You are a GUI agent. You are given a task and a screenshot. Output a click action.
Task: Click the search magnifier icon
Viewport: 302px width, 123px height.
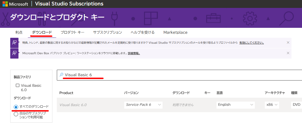click(x=62, y=75)
